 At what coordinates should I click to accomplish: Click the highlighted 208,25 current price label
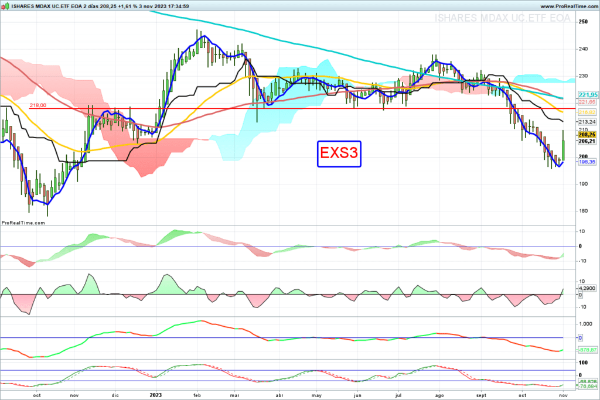point(587,135)
